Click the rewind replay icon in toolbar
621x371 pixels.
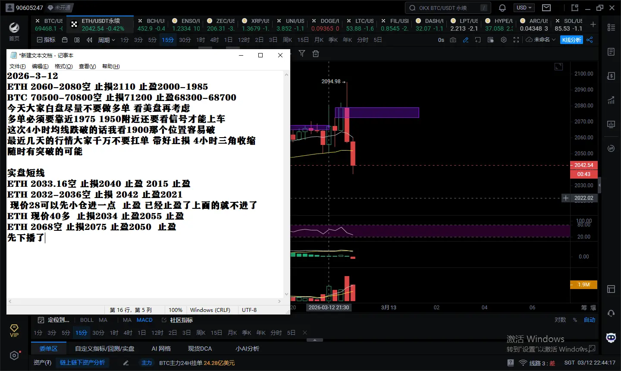pyautogui.click(x=89, y=40)
